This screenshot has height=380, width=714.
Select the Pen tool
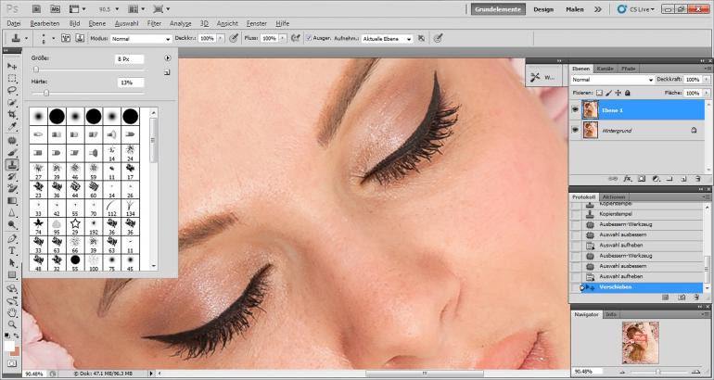coord(12,239)
